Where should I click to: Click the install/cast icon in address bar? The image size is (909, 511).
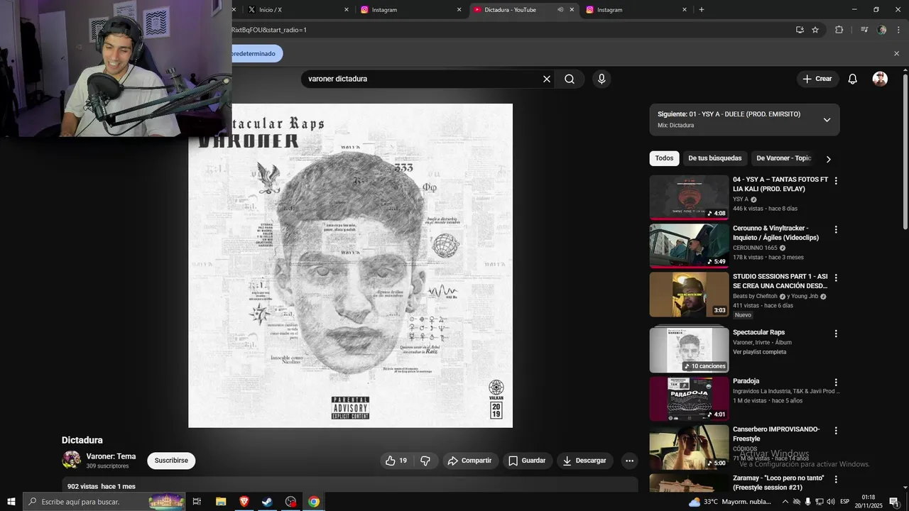tap(800, 30)
